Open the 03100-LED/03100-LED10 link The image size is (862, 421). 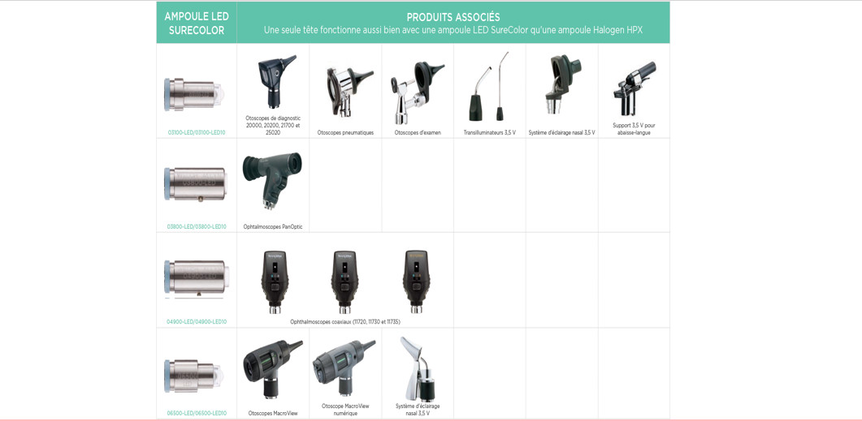pos(197,132)
